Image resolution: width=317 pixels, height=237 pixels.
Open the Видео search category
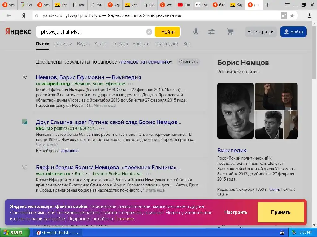click(83, 44)
